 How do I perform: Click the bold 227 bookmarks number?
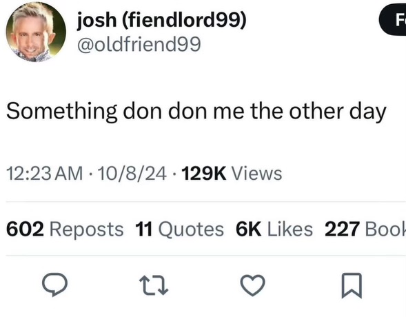[x=343, y=229]
